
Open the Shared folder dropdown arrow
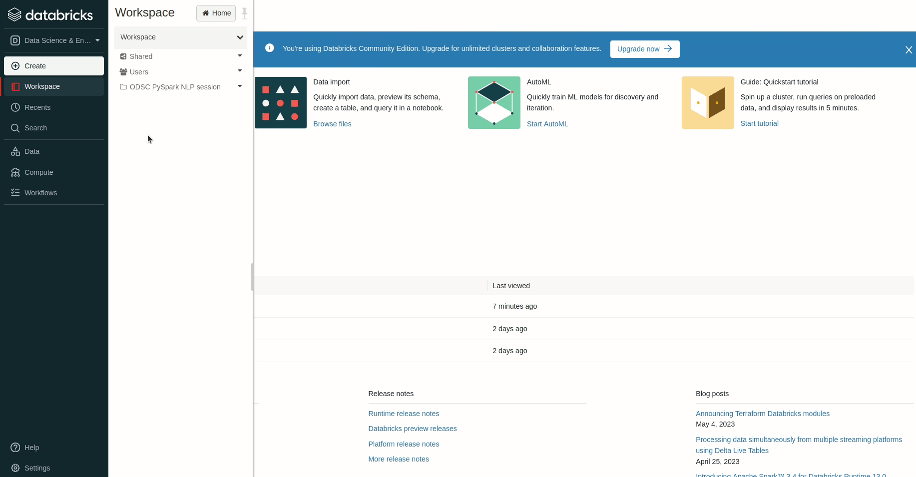240,56
